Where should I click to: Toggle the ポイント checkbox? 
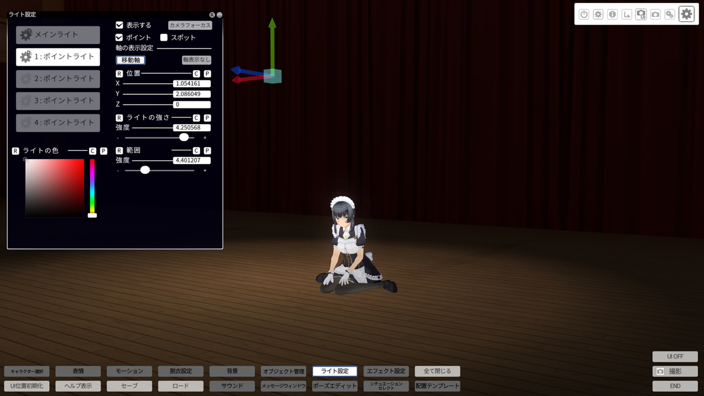pos(120,38)
